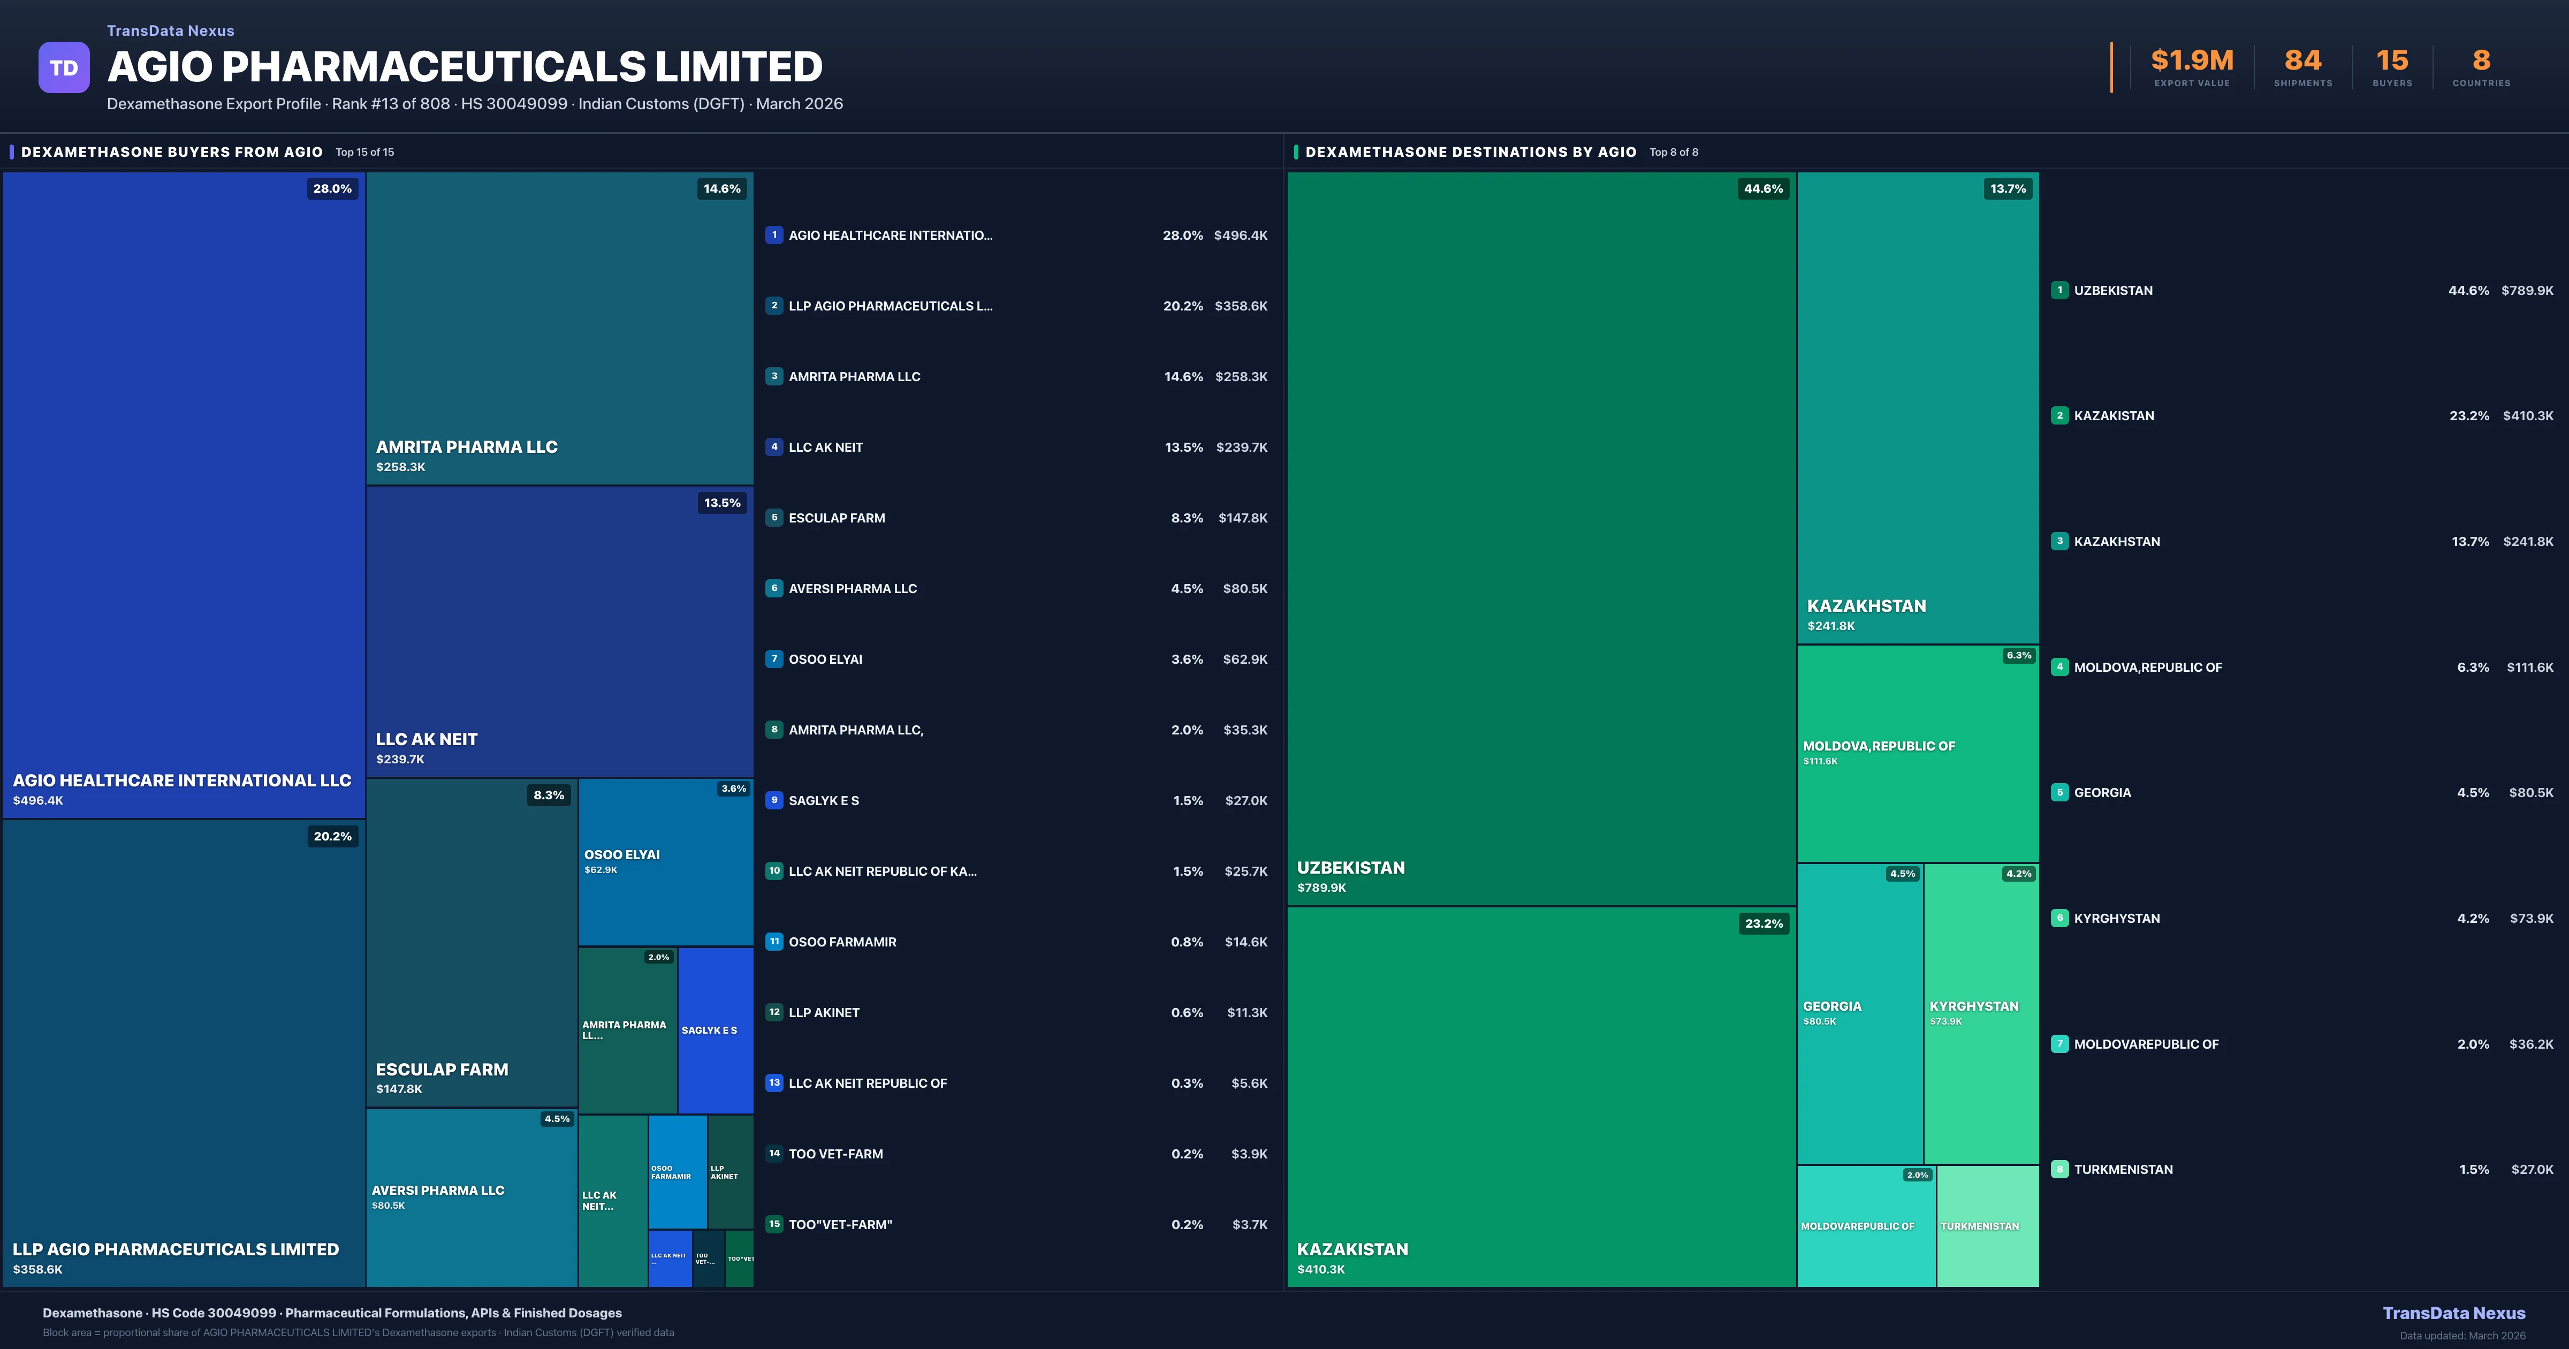Click rank badge 1 beside UZBEKISTAN
The width and height of the screenshot is (2569, 1349).
point(2059,290)
